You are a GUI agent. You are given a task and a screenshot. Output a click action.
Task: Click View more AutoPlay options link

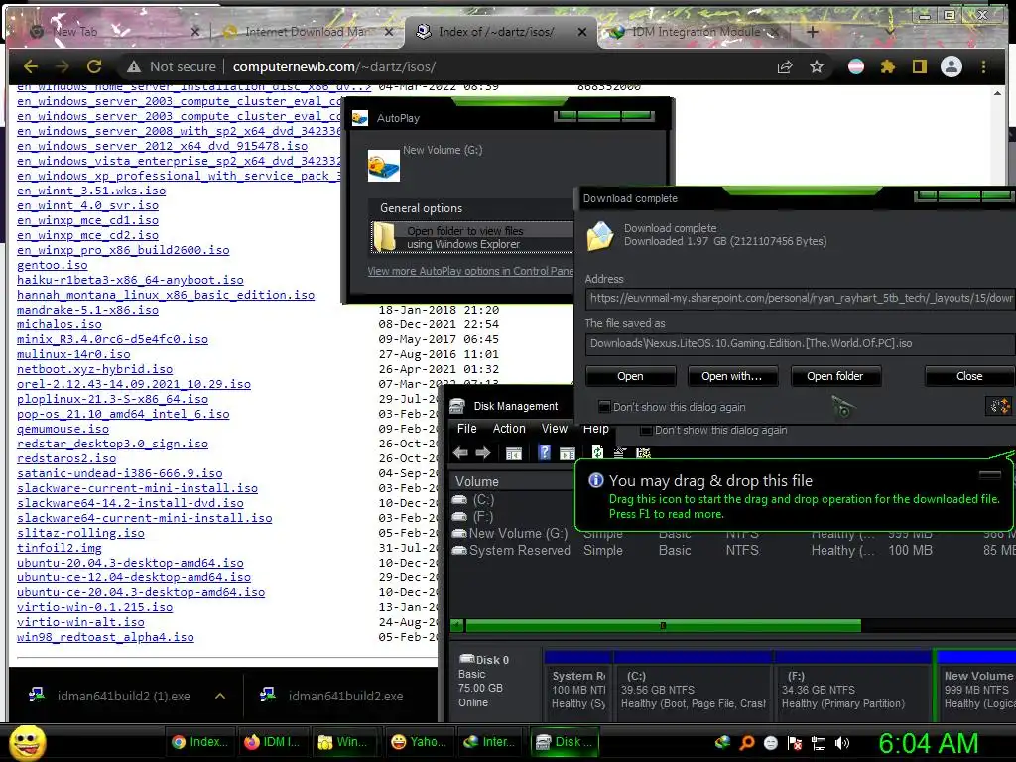(x=470, y=271)
